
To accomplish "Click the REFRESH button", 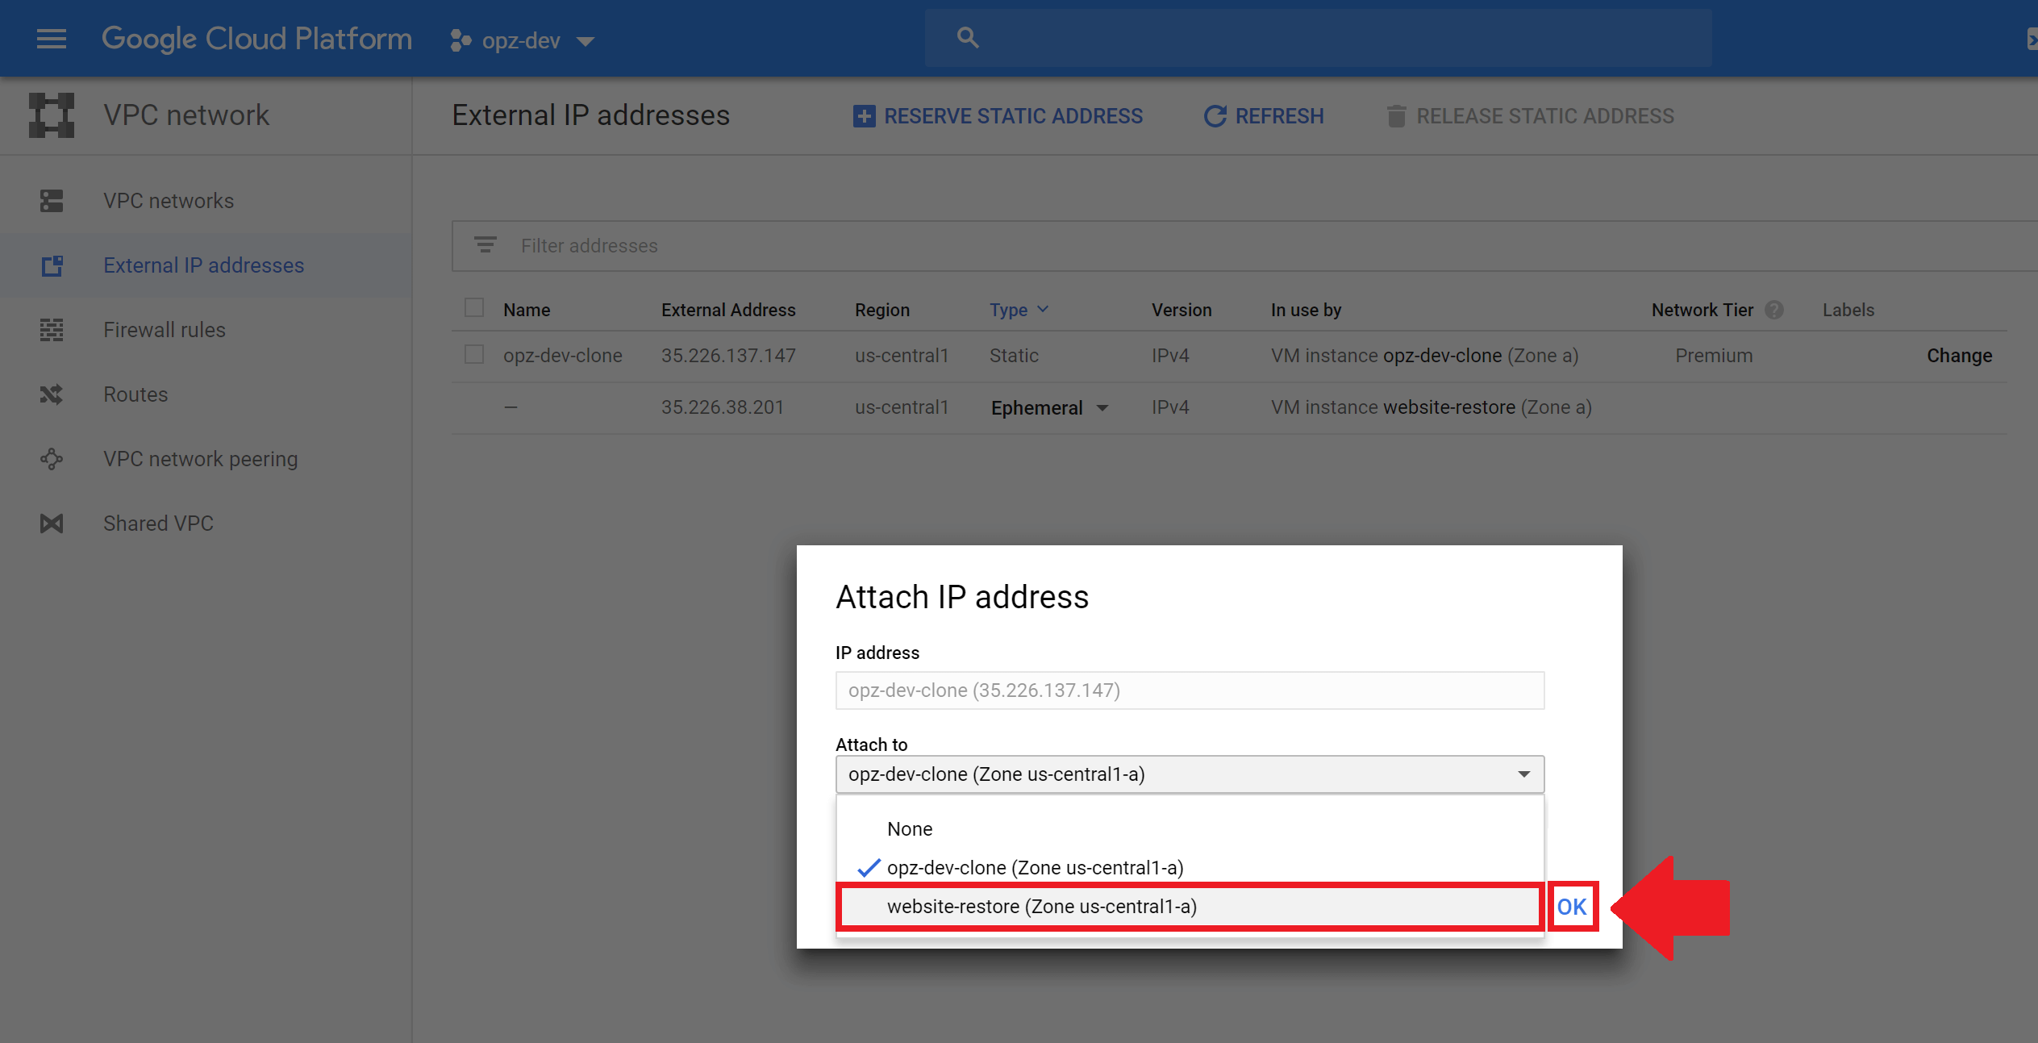I will pos(1264,116).
